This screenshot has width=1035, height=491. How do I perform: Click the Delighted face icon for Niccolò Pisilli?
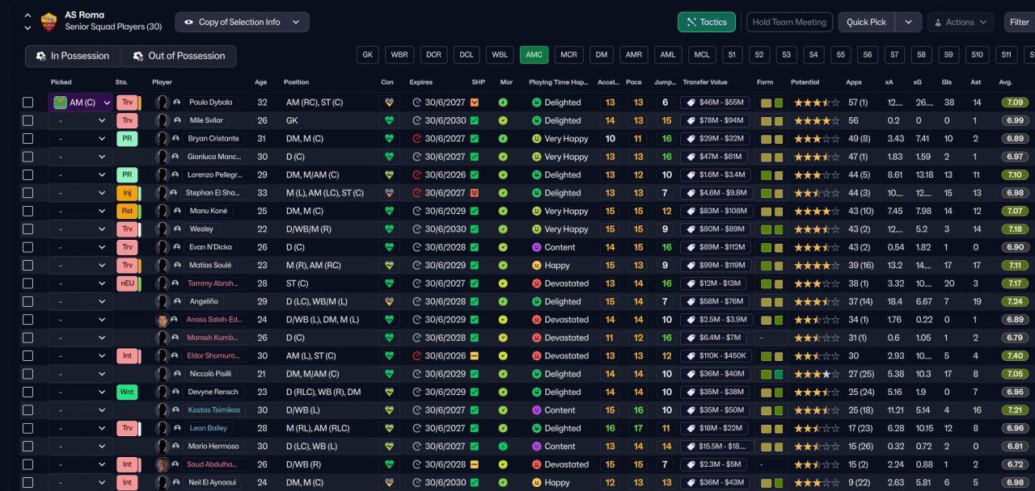[x=536, y=374]
